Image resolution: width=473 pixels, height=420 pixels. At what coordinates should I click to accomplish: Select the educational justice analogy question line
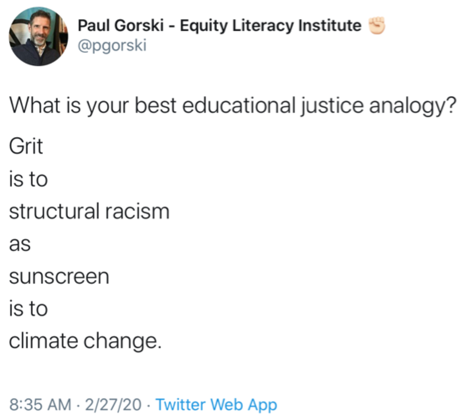click(233, 106)
